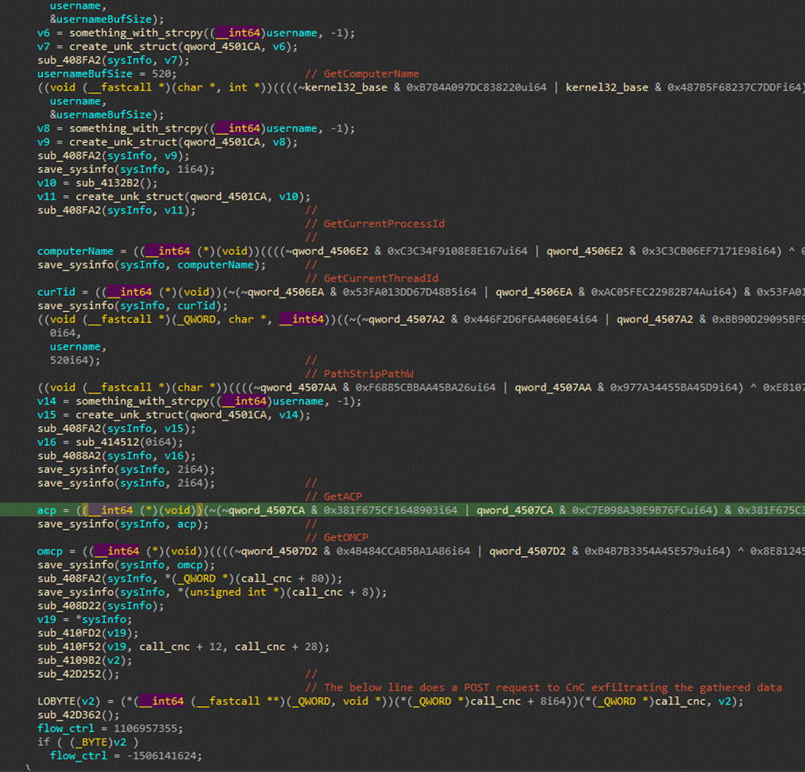Screen dimensions: 805x772
Task: Click the 'v19 = *sysInfo;' statement
Action: [x=85, y=620]
